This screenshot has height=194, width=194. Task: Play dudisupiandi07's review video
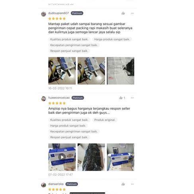click(x=62, y=71)
